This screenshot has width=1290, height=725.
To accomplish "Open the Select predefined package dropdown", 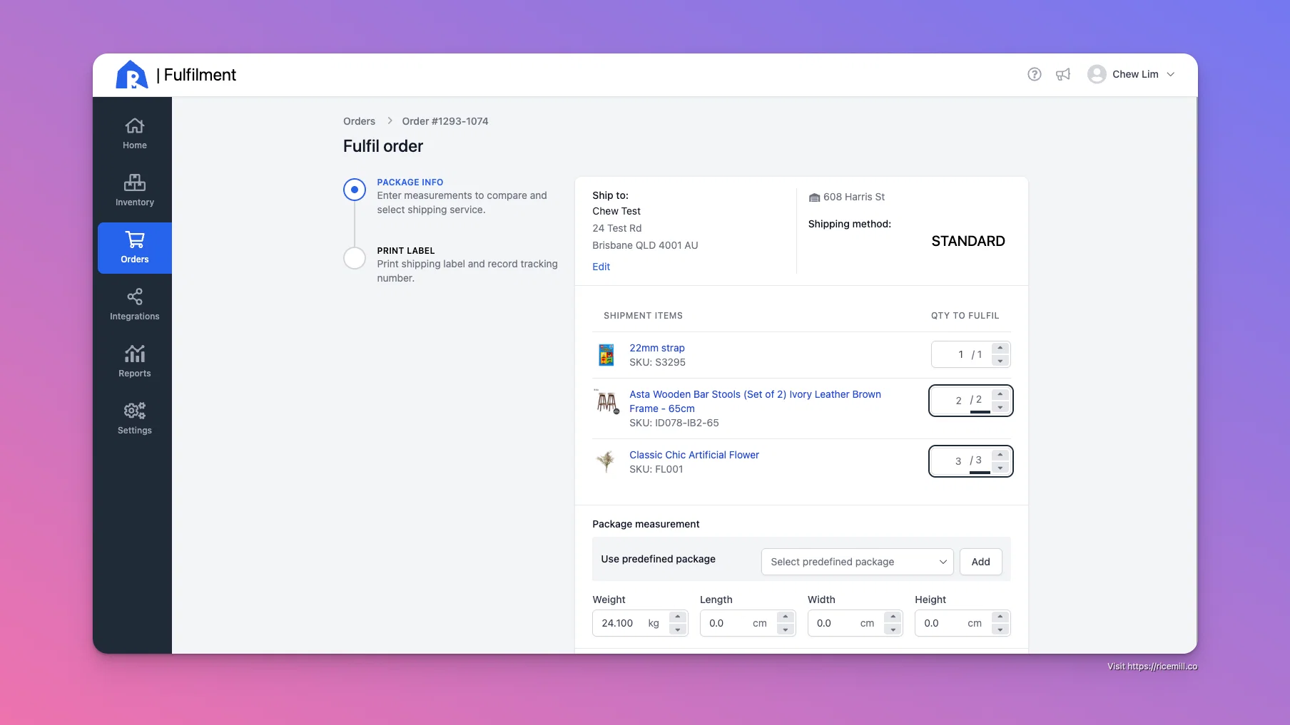I will (x=857, y=562).
